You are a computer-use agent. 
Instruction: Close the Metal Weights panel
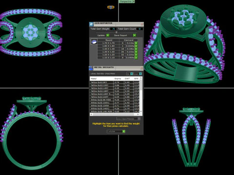pos(141,68)
